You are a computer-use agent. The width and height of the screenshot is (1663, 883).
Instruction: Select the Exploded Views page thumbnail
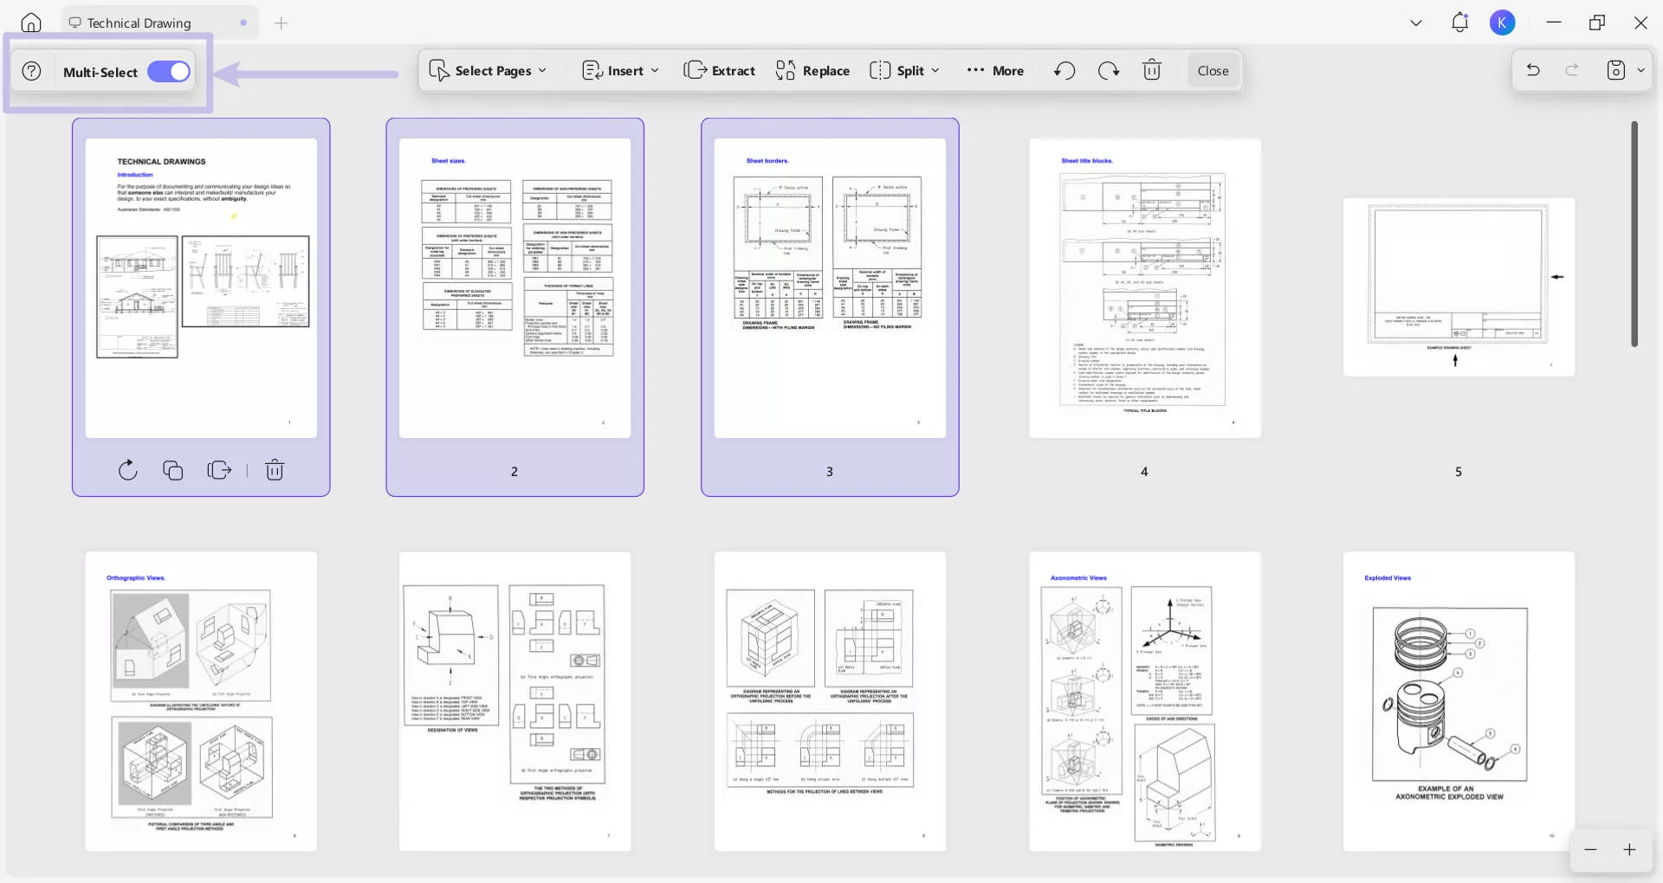click(1459, 701)
